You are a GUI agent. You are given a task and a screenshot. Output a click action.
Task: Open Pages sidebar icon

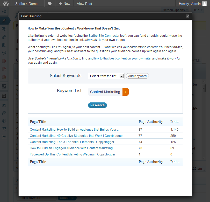pyautogui.click(x=4, y=45)
